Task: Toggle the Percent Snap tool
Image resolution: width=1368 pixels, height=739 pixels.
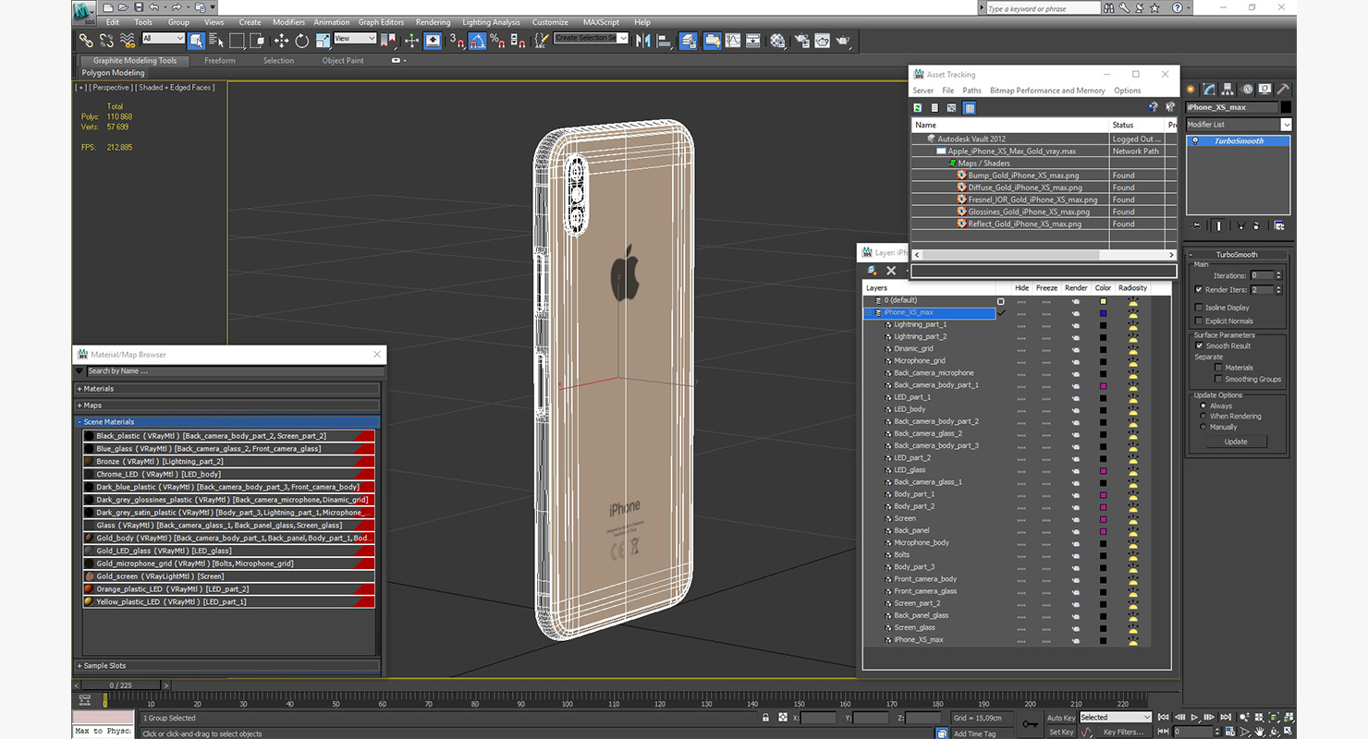Action: [x=497, y=41]
